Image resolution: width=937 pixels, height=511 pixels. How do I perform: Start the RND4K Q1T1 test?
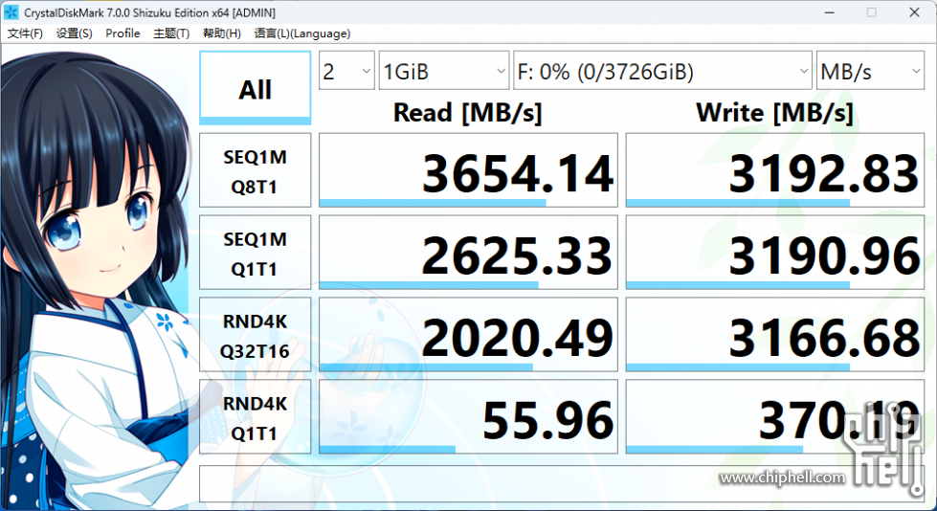coord(256,417)
